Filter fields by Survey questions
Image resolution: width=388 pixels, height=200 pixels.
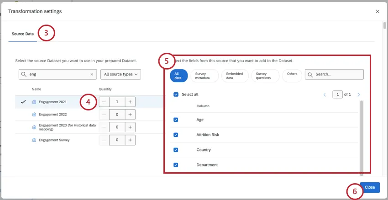pos(265,75)
